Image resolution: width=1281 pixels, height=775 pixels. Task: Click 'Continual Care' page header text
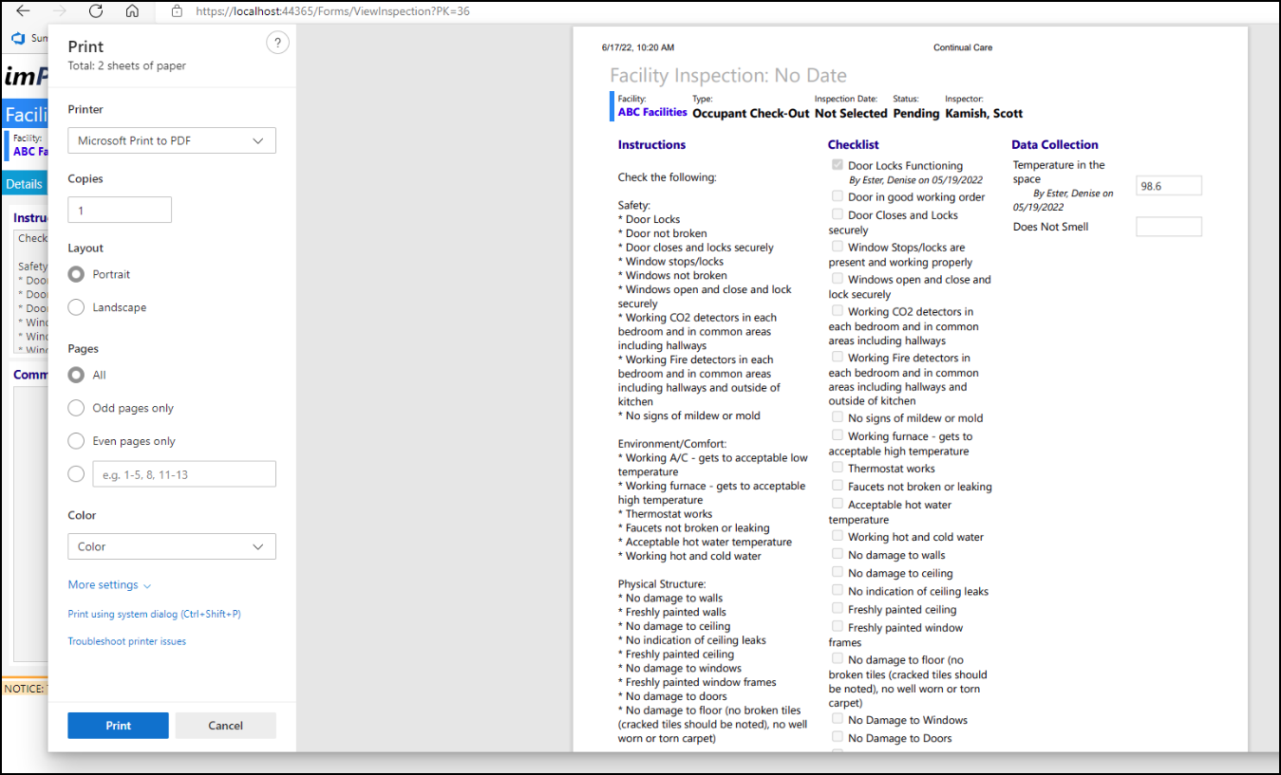[963, 47]
